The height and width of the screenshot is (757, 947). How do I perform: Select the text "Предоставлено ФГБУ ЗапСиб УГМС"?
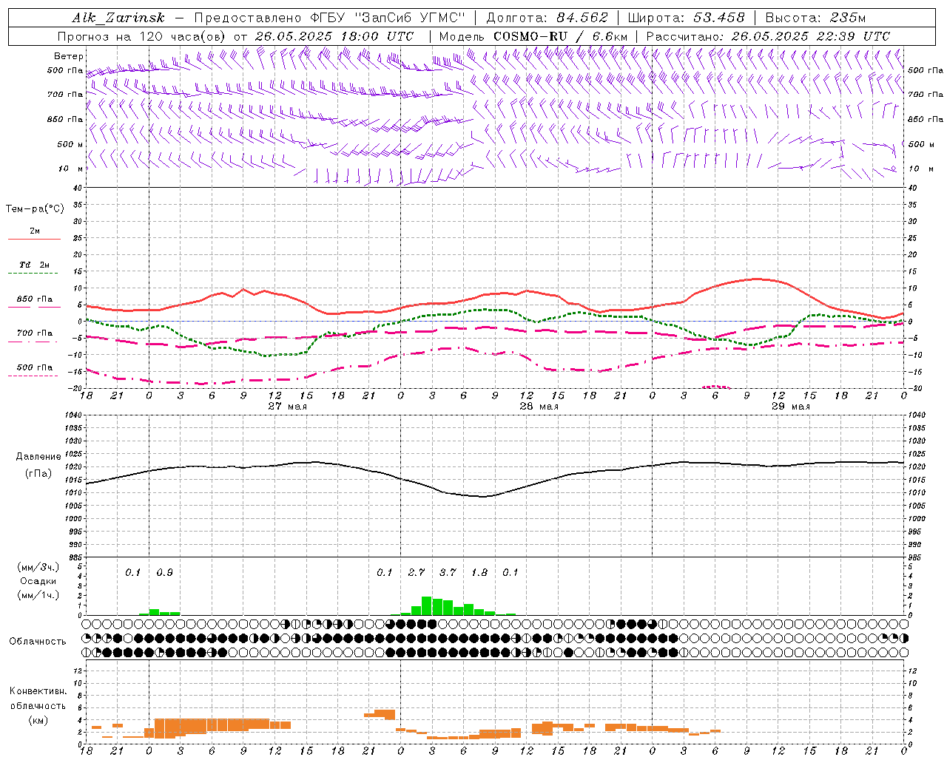coord(328,18)
